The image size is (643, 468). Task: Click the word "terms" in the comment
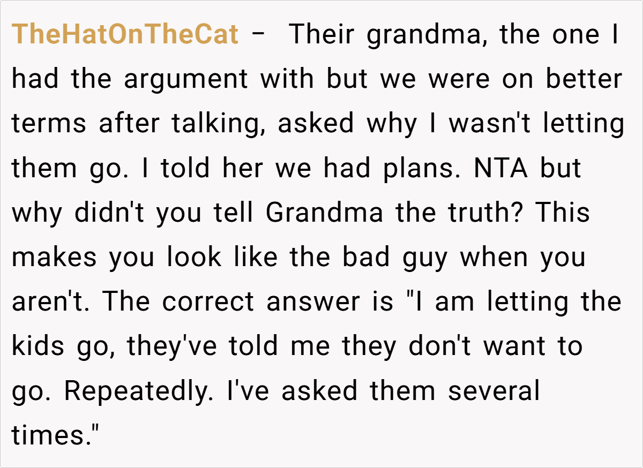click(49, 124)
